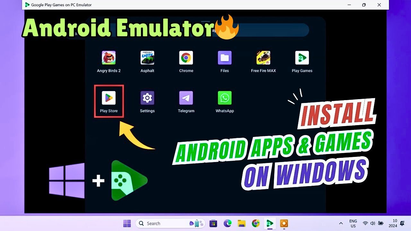Click the Windows Start button
The height and width of the screenshot is (231, 411).
pyautogui.click(x=127, y=223)
